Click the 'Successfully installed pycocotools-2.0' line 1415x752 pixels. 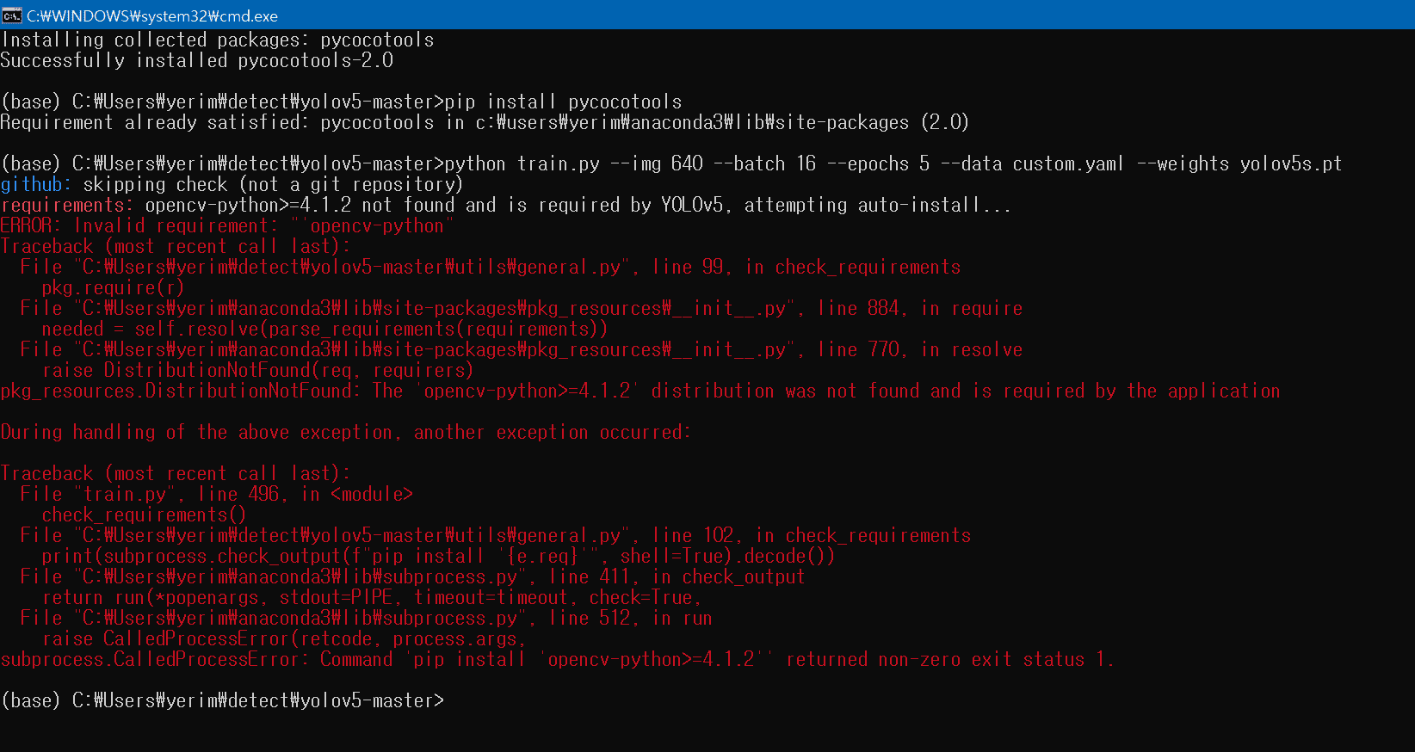(196, 60)
